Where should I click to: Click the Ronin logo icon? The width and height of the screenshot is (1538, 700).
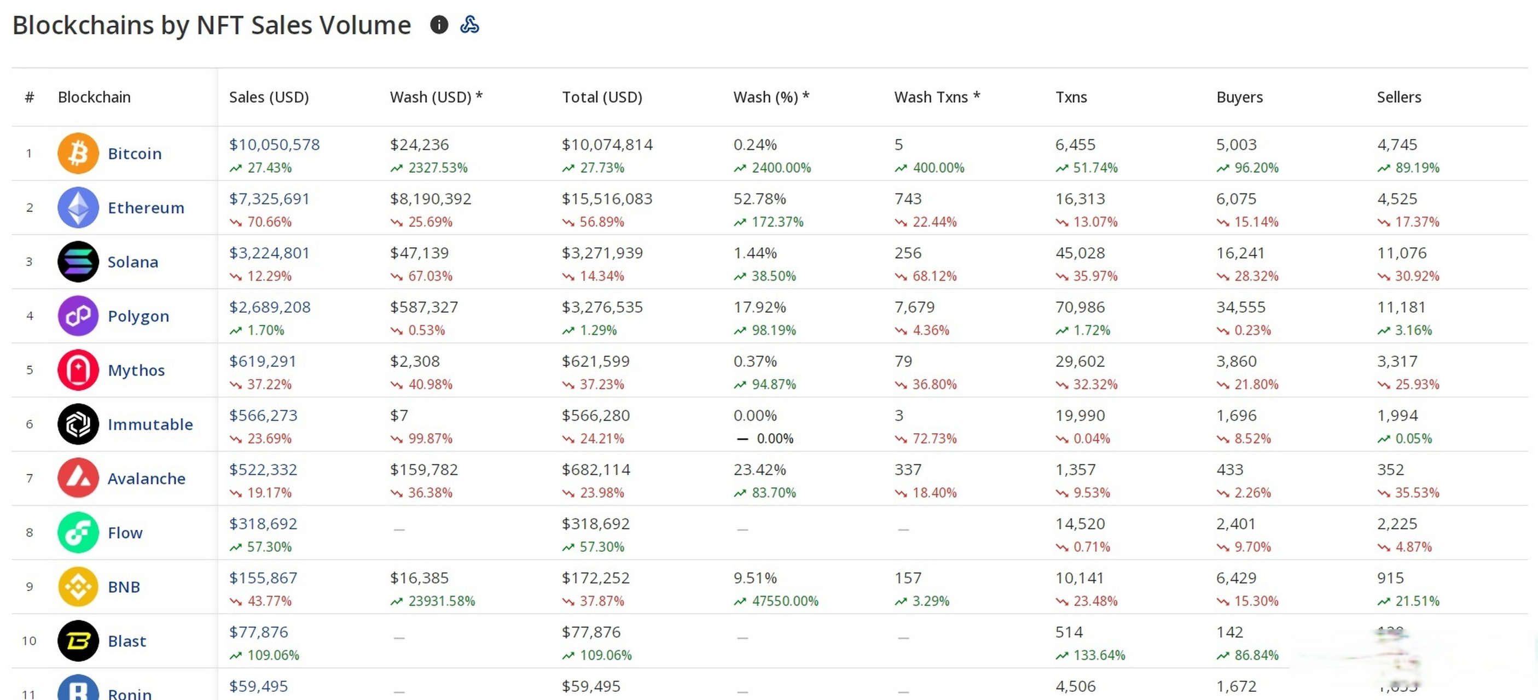coord(78,687)
